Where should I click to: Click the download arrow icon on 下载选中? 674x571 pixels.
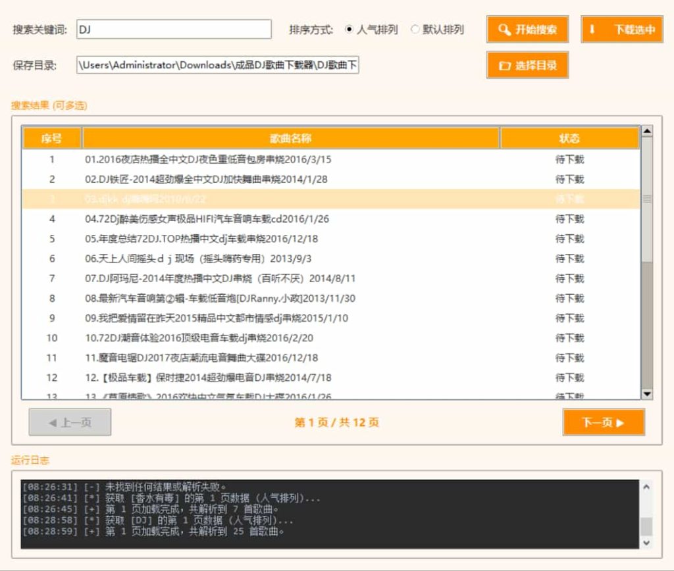point(592,29)
